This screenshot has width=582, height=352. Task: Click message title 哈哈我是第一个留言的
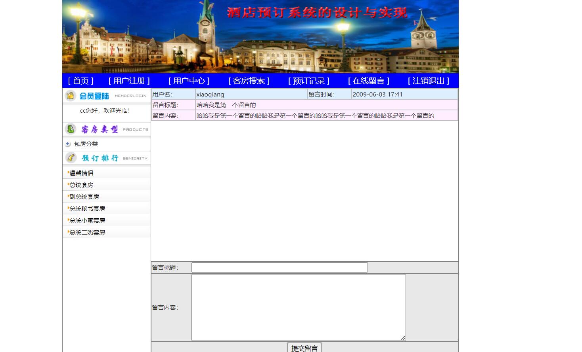pyautogui.click(x=226, y=105)
